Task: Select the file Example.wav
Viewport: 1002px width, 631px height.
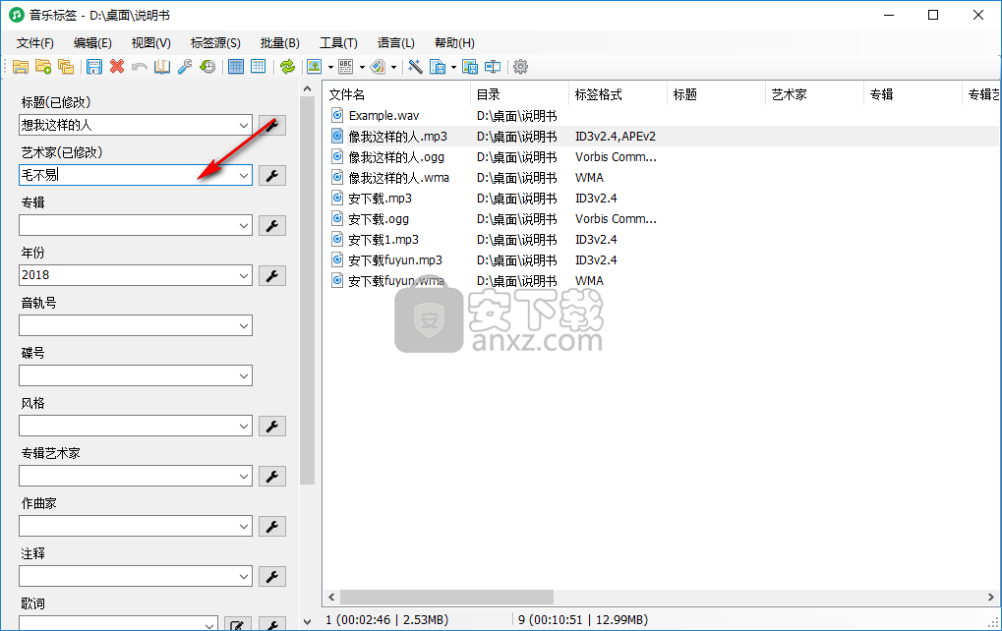Action: point(383,116)
